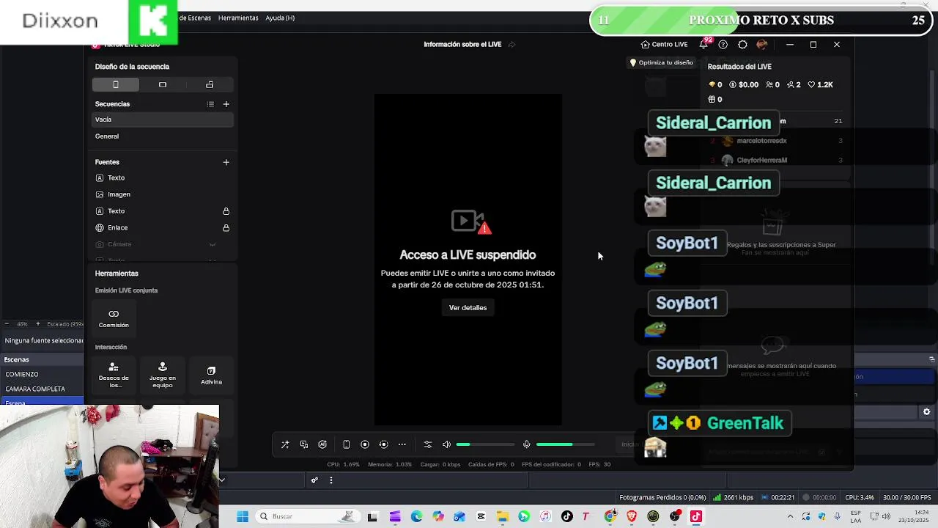Screen dimensions: 938x528
Task: Open TikTok app from taskbar
Action: click(566, 516)
